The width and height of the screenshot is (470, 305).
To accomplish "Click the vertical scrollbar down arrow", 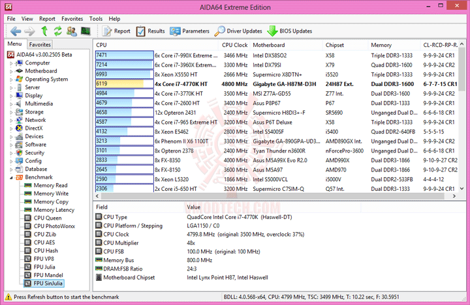I will [462, 188].
